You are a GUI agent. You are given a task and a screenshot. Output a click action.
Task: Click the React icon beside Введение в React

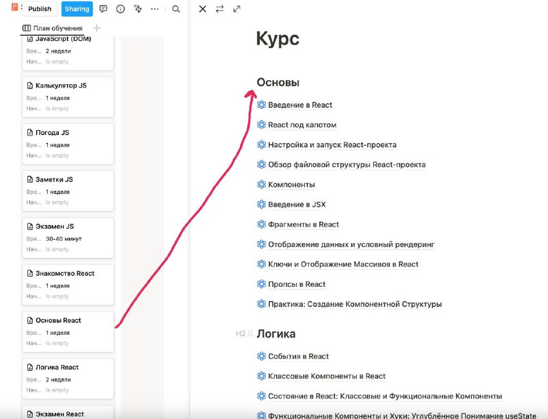tap(262, 105)
